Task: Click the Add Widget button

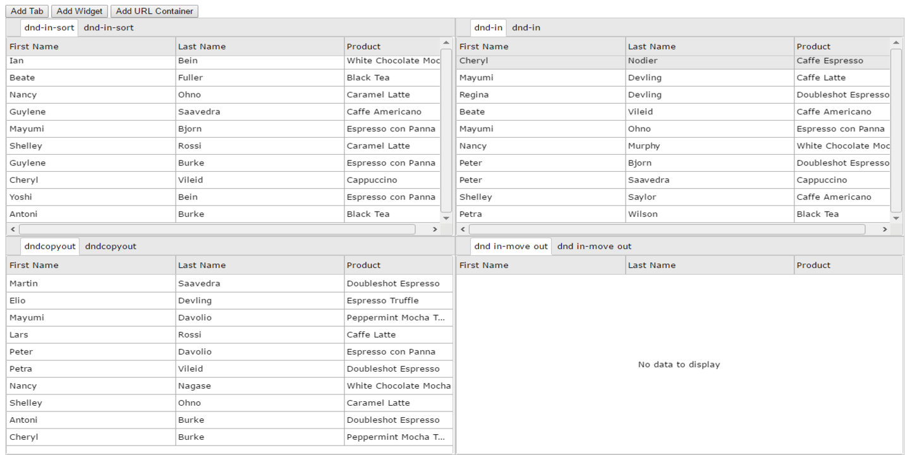Action: [80, 11]
